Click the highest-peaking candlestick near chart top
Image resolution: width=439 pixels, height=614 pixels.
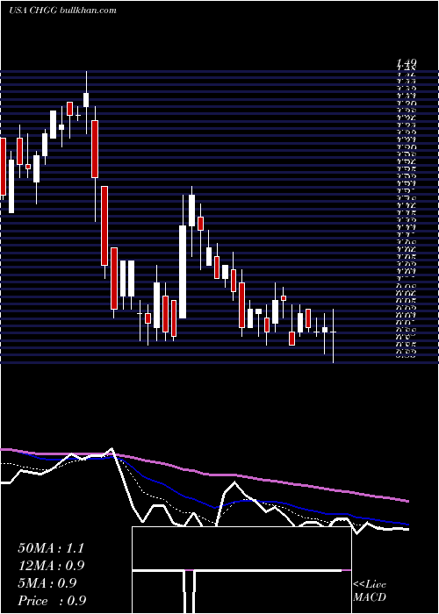point(86,103)
